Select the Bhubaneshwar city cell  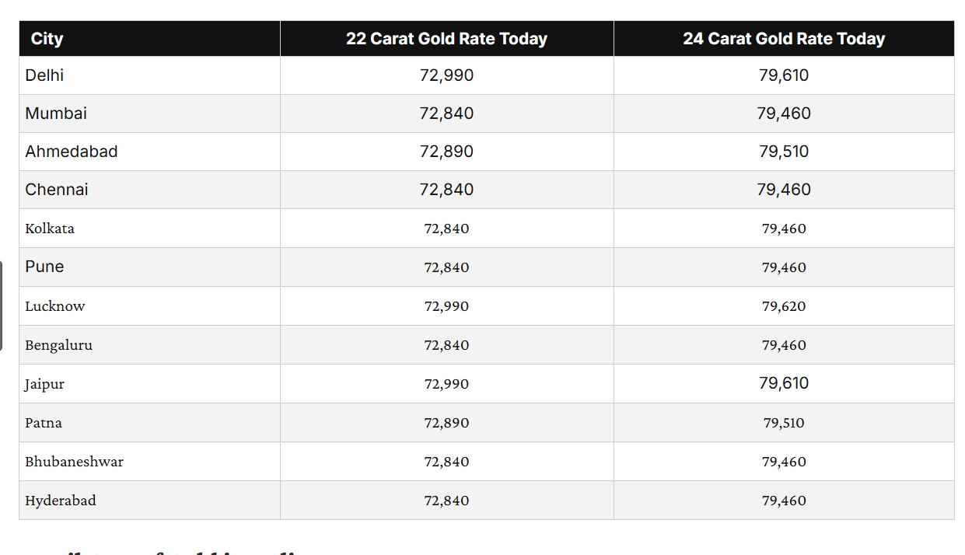(74, 462)
